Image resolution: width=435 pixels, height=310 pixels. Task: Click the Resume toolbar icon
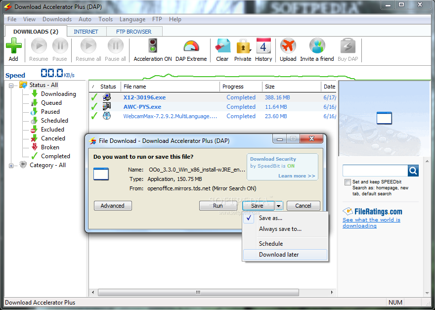39,46
